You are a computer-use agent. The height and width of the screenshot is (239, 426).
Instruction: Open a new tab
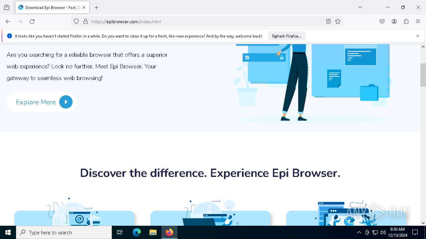[x=97, y=7]
